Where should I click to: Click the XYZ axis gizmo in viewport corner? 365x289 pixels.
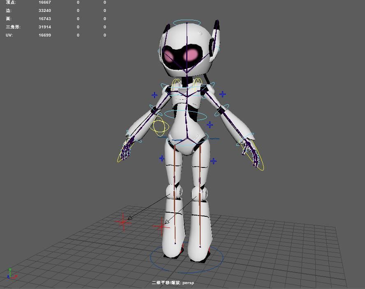point(12,274)
